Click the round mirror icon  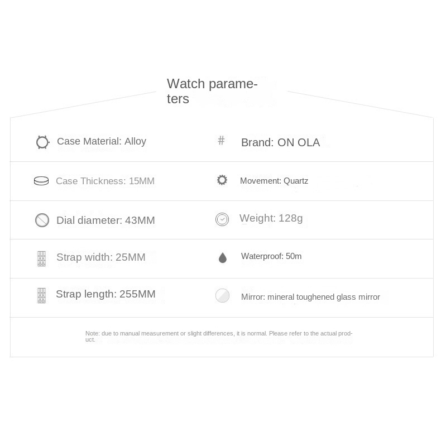click(x=222, y=296)
